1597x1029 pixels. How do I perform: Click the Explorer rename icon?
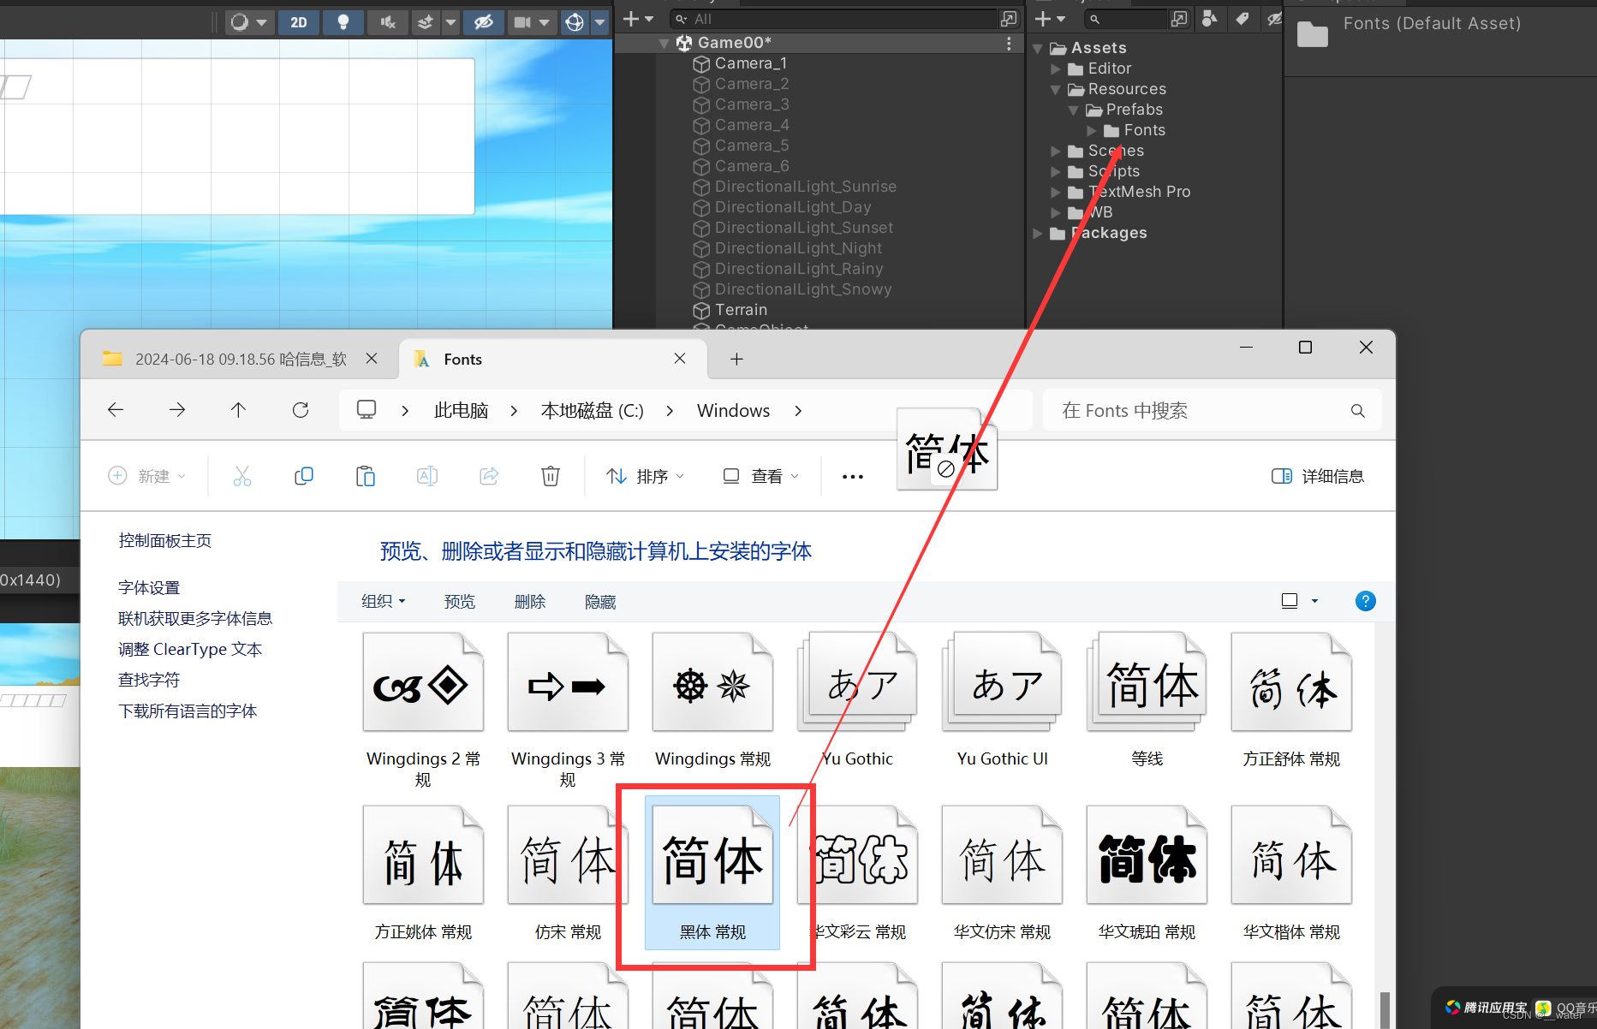(x=427, y=476)
